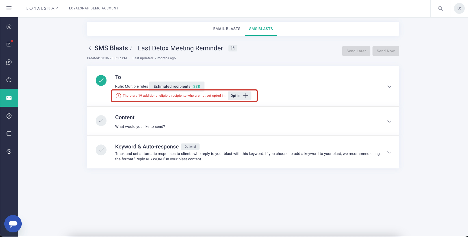The image size is (468, 237).
Task: Click the search magnifier icon
Action: point(440,8)
